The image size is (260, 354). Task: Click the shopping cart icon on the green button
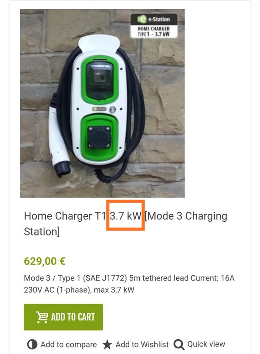tap(42, 317)
